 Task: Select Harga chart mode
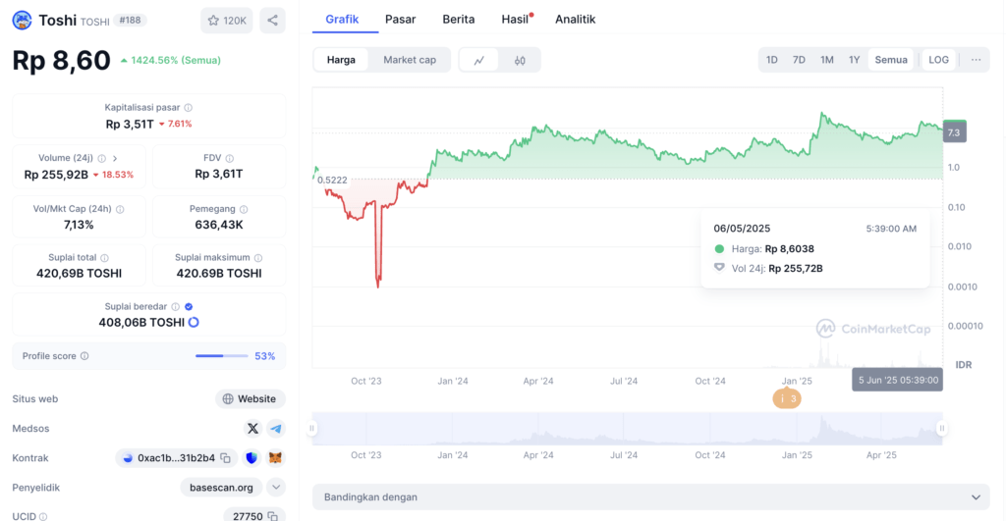[x=341, y=60]
